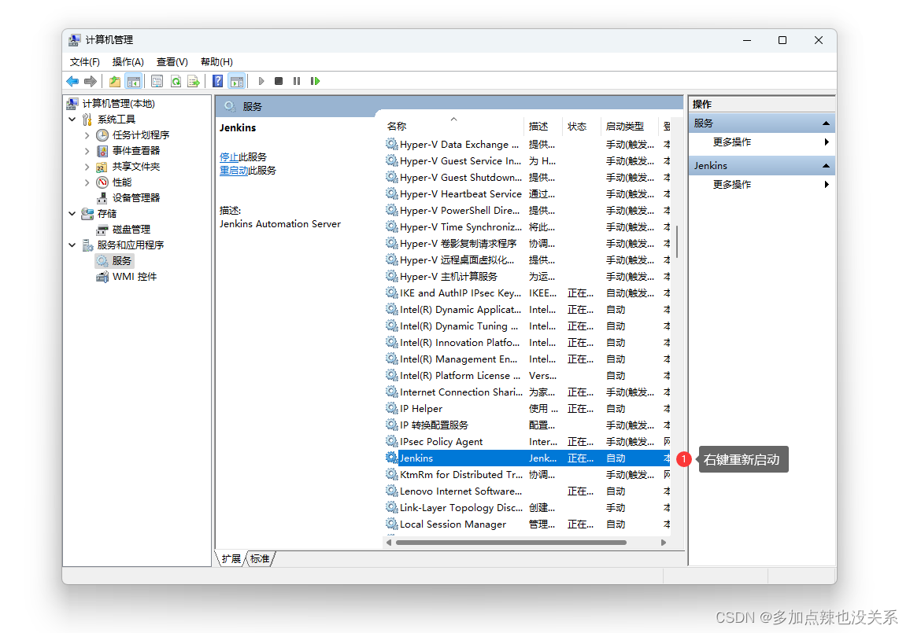Expand the 任务计划程序 tree node
The height and width of the screenshot is (633, 910).
pyautogui.click(x=87, y=135)
